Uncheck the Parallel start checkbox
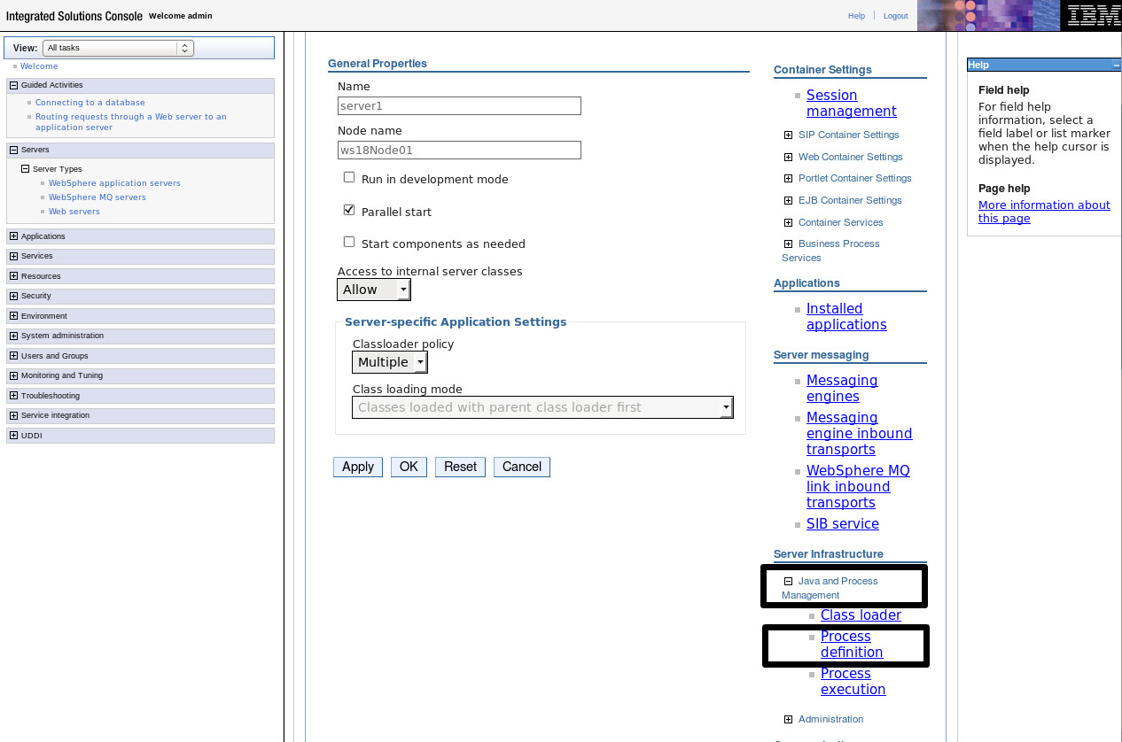This screenshot has height=742, width=1122. coord(349,210)
